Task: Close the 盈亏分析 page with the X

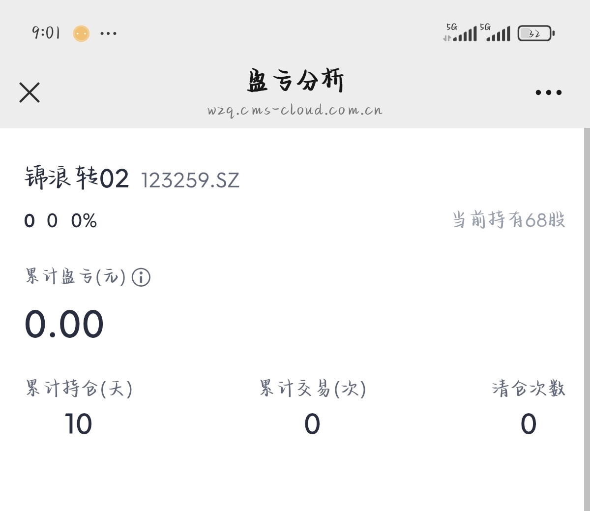Action: pyautogui.click(x=29, y=92)
